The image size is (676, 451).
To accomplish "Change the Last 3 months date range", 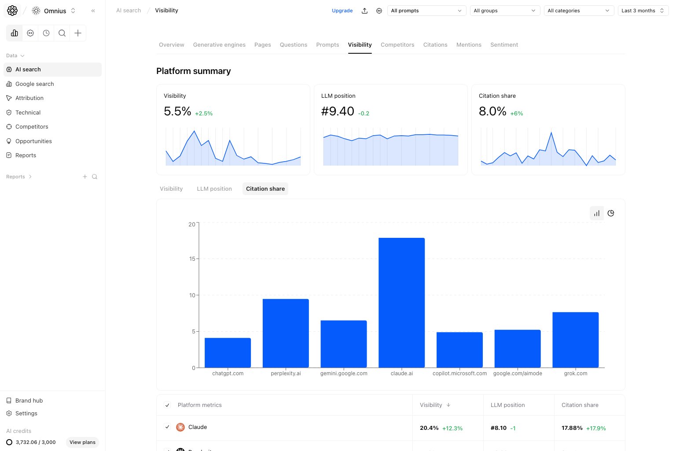I will point(643,11).
